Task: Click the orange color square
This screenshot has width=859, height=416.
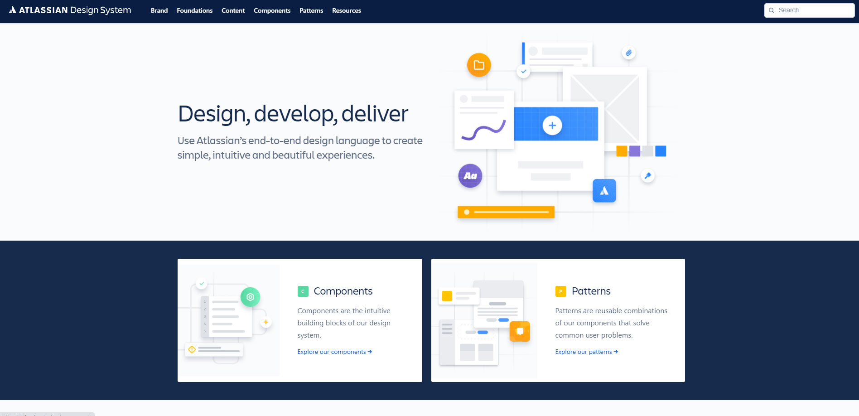Action: tap(622, 151)
